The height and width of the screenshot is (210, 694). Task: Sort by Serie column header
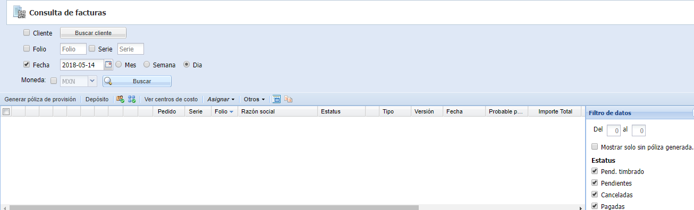click(x=198, y=111)
